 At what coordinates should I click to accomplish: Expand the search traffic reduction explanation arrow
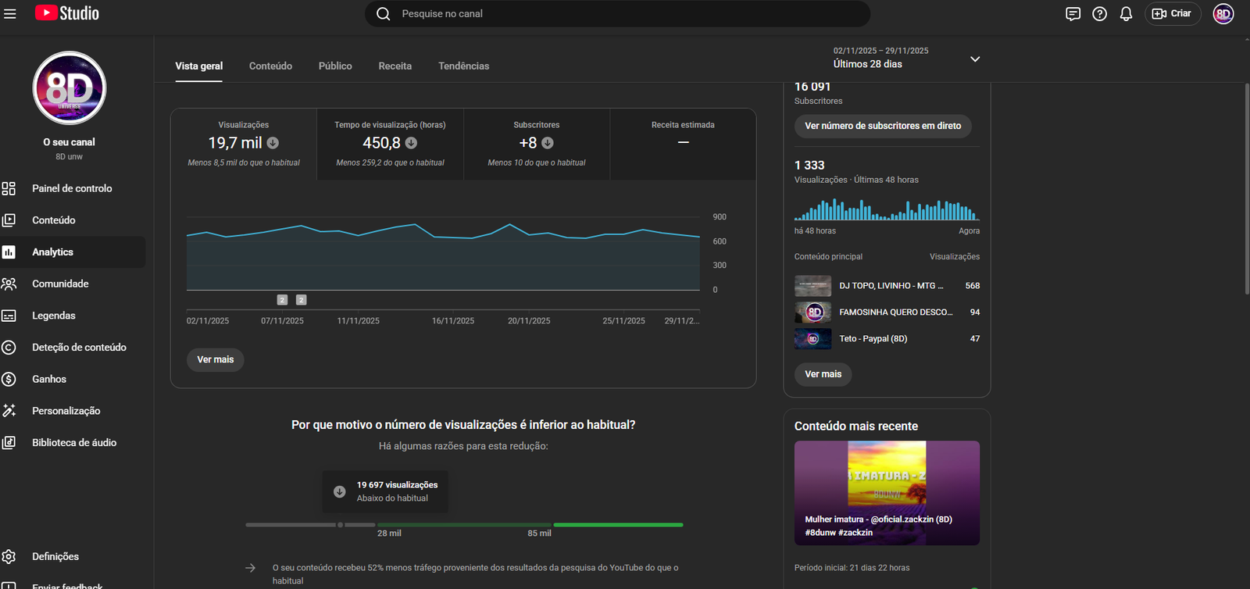coord(250,568)
